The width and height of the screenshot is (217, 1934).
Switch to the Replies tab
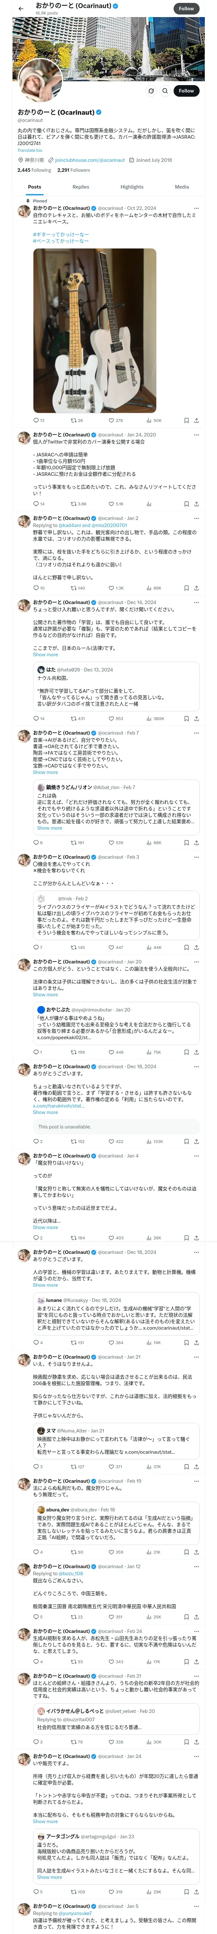tap(81, 187)
